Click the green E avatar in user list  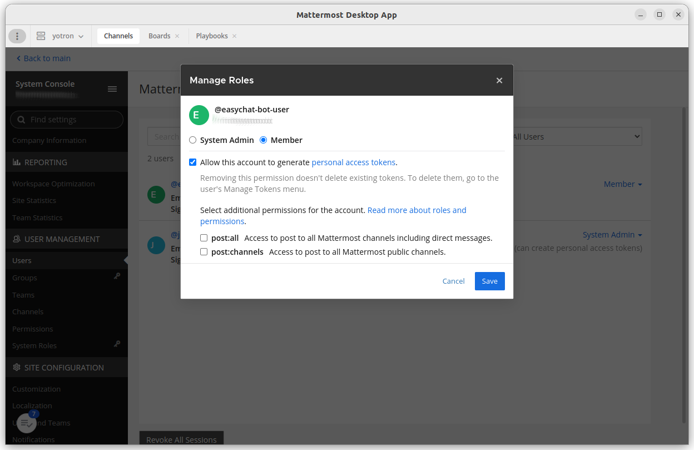(156, 194)
